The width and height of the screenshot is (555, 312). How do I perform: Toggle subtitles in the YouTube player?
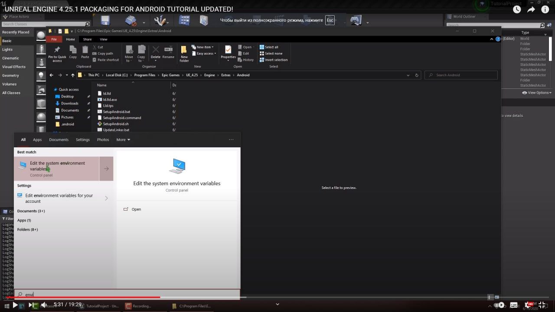pyautogui.click(x=514, y=305)
